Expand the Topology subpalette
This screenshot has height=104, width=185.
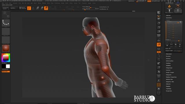point(169,89)
